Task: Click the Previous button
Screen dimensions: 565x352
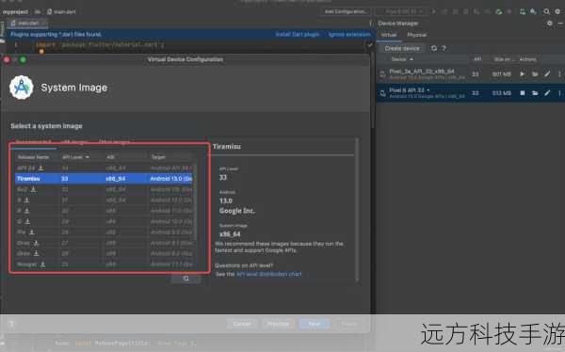Action: 278,324
